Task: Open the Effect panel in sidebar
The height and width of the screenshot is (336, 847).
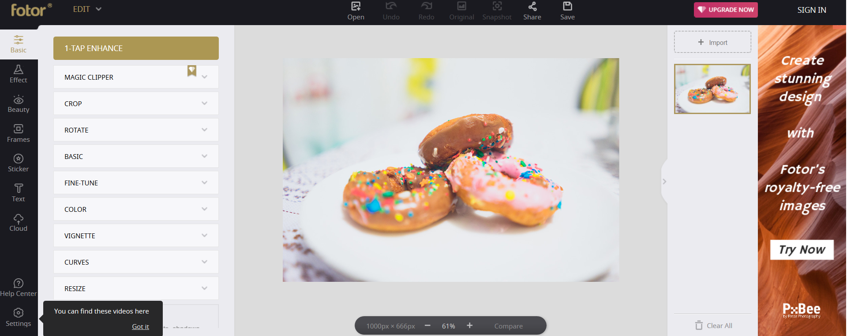Action: click(x=19, y=74)
